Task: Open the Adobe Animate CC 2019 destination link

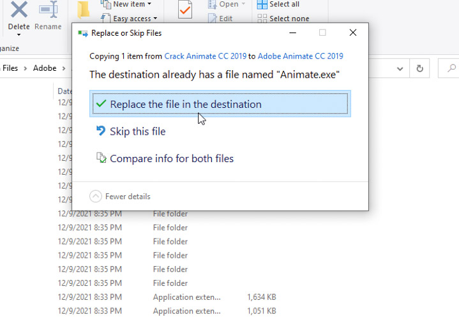Action: coord(300,56)
